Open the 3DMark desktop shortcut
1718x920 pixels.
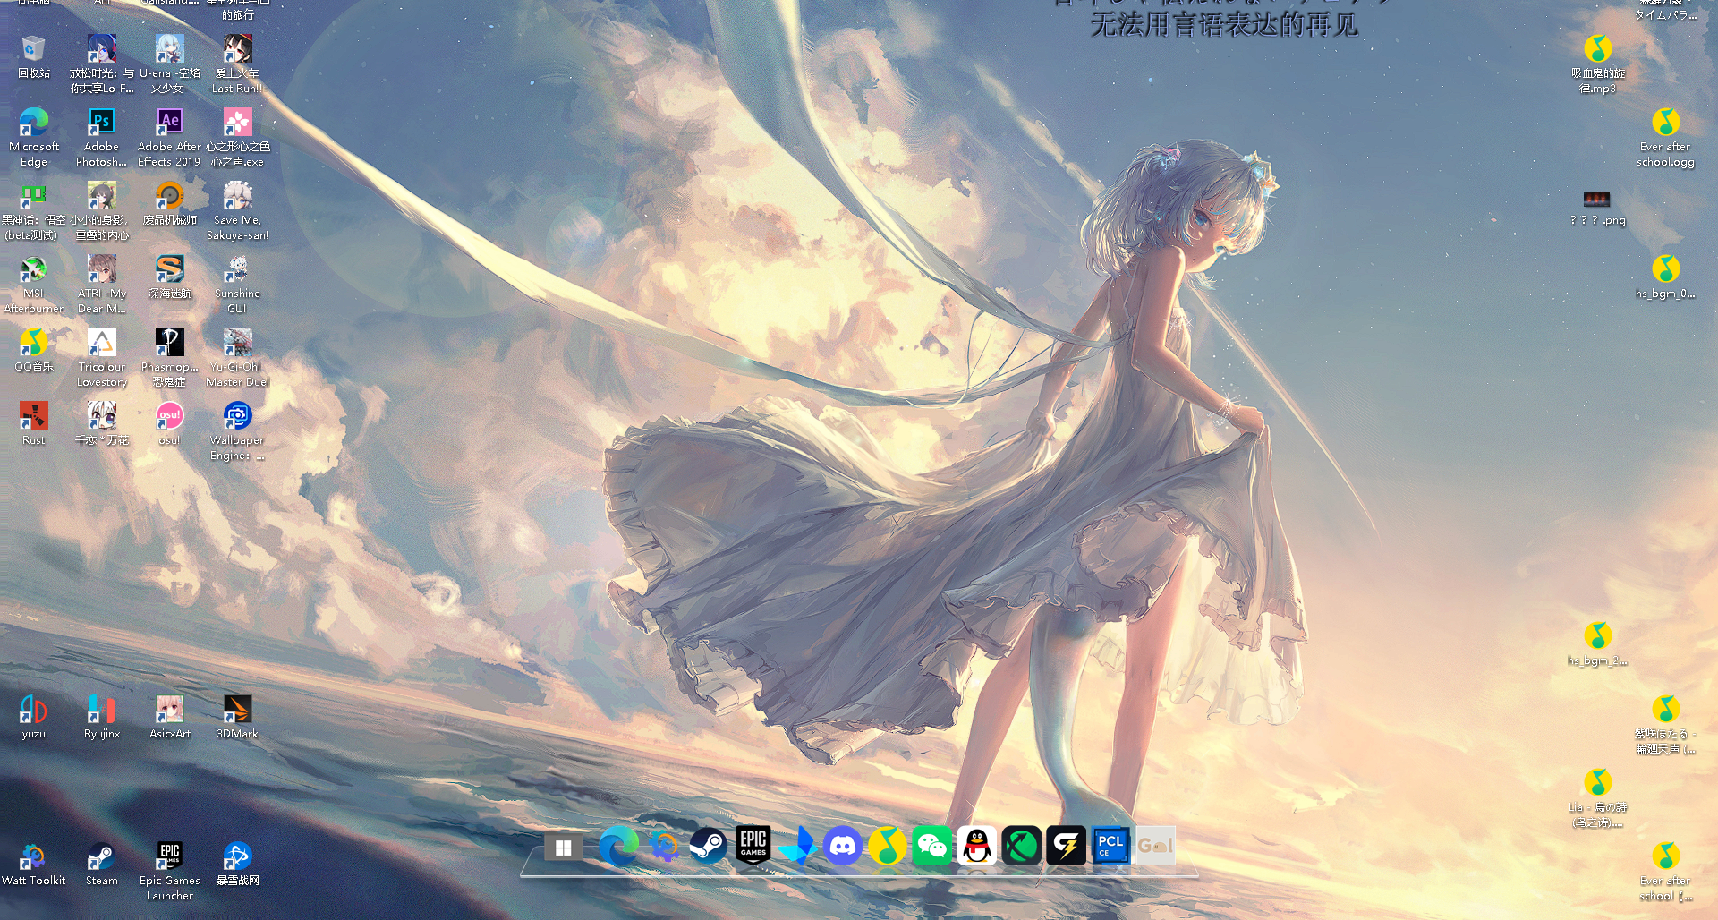(x=237, y=711)
